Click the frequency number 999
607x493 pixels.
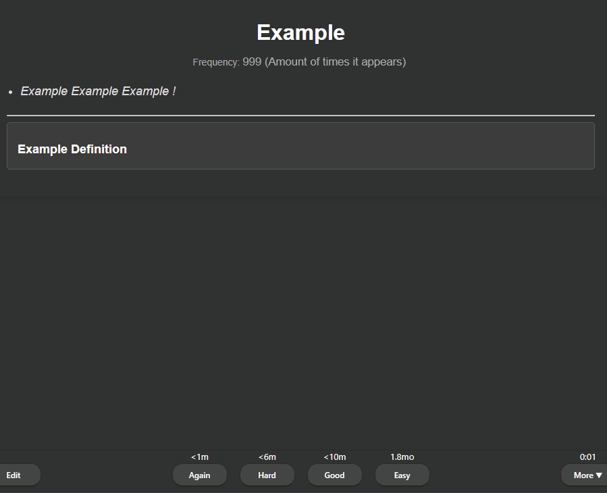click(252, 61)
